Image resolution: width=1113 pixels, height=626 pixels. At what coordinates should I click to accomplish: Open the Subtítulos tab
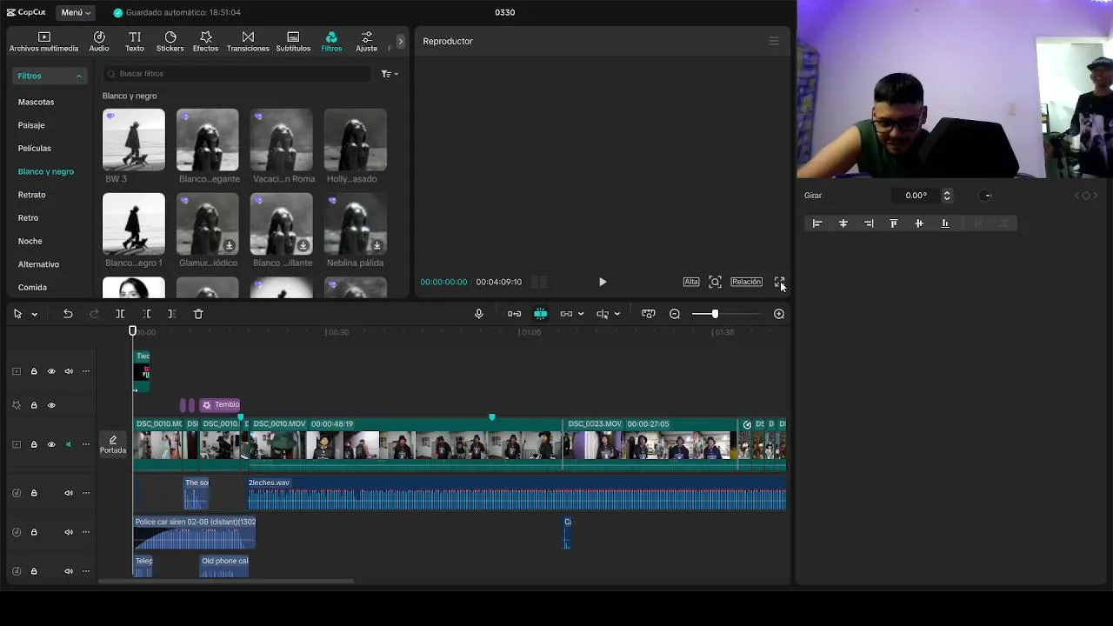293,42
